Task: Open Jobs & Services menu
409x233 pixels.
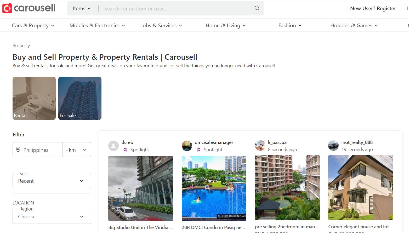Action: (x=162, y=25)
